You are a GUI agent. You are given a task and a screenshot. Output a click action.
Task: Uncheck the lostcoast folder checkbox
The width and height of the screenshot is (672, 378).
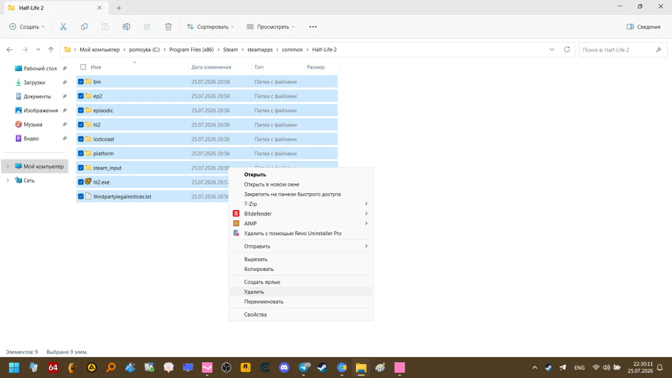(81, 139)
